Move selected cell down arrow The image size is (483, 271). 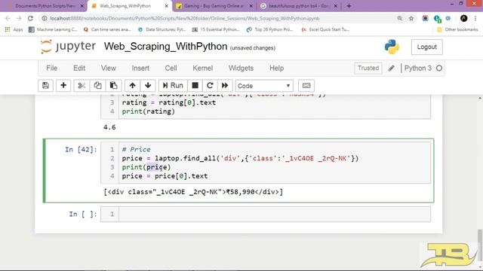coord(148,85)
